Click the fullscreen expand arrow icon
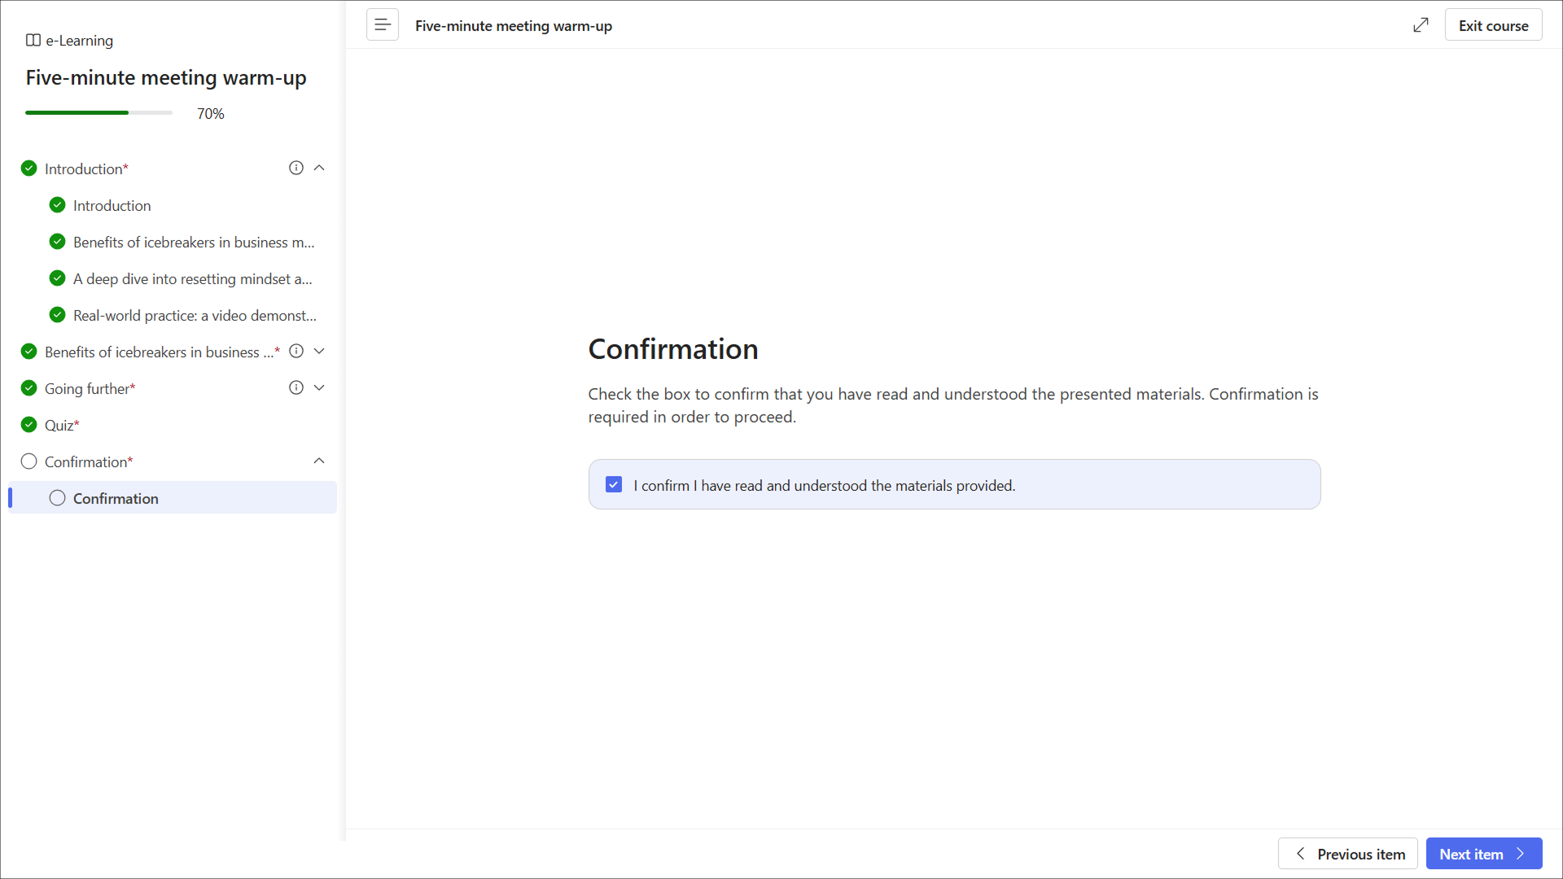The height and width of the screenshot is (879, 1563). click(1421, 25)
